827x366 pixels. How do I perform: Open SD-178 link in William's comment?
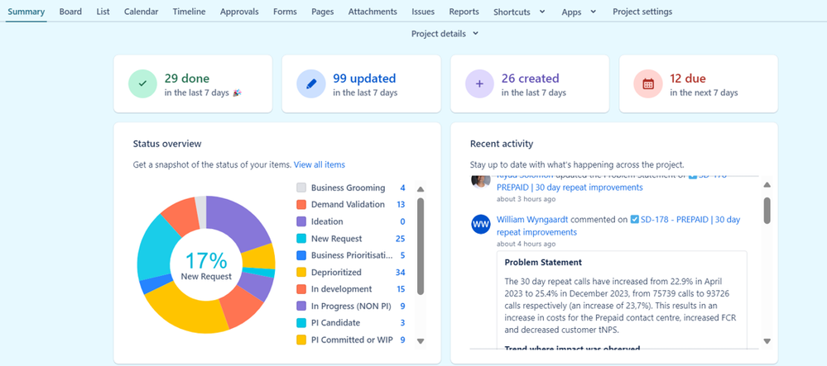coord(690,220)
